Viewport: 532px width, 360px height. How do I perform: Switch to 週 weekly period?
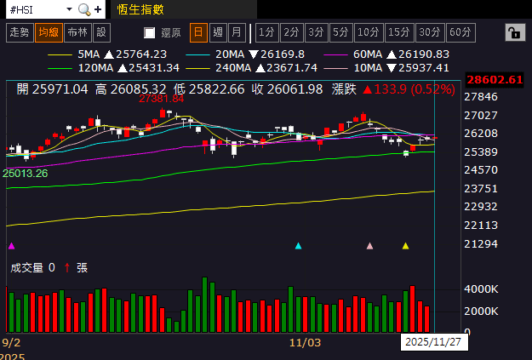click(217, 32)
